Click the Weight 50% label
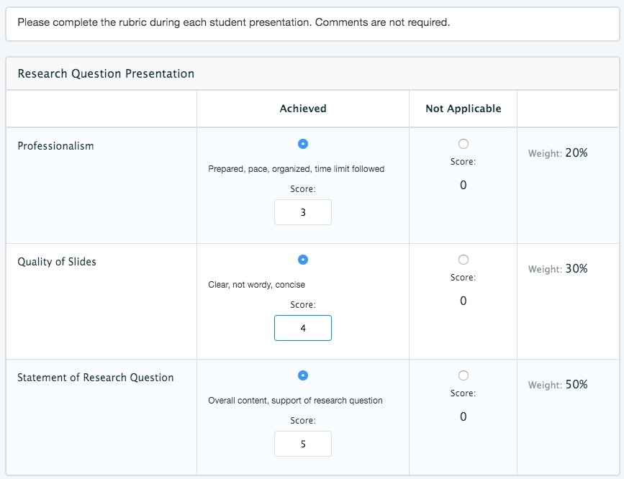This screenshot has height=479, width=624. click(x=558, y=384)
